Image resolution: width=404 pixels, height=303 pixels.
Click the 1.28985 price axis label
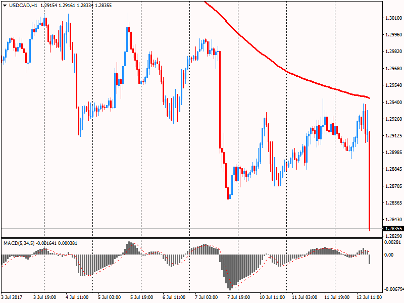tap(393, 153)
